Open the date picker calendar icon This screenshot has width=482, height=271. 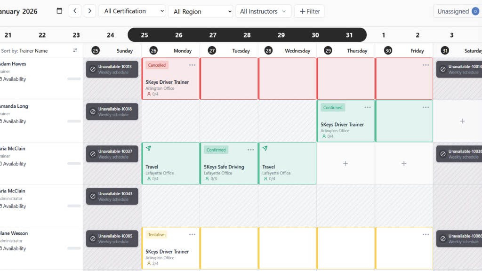tap(58, 10)
